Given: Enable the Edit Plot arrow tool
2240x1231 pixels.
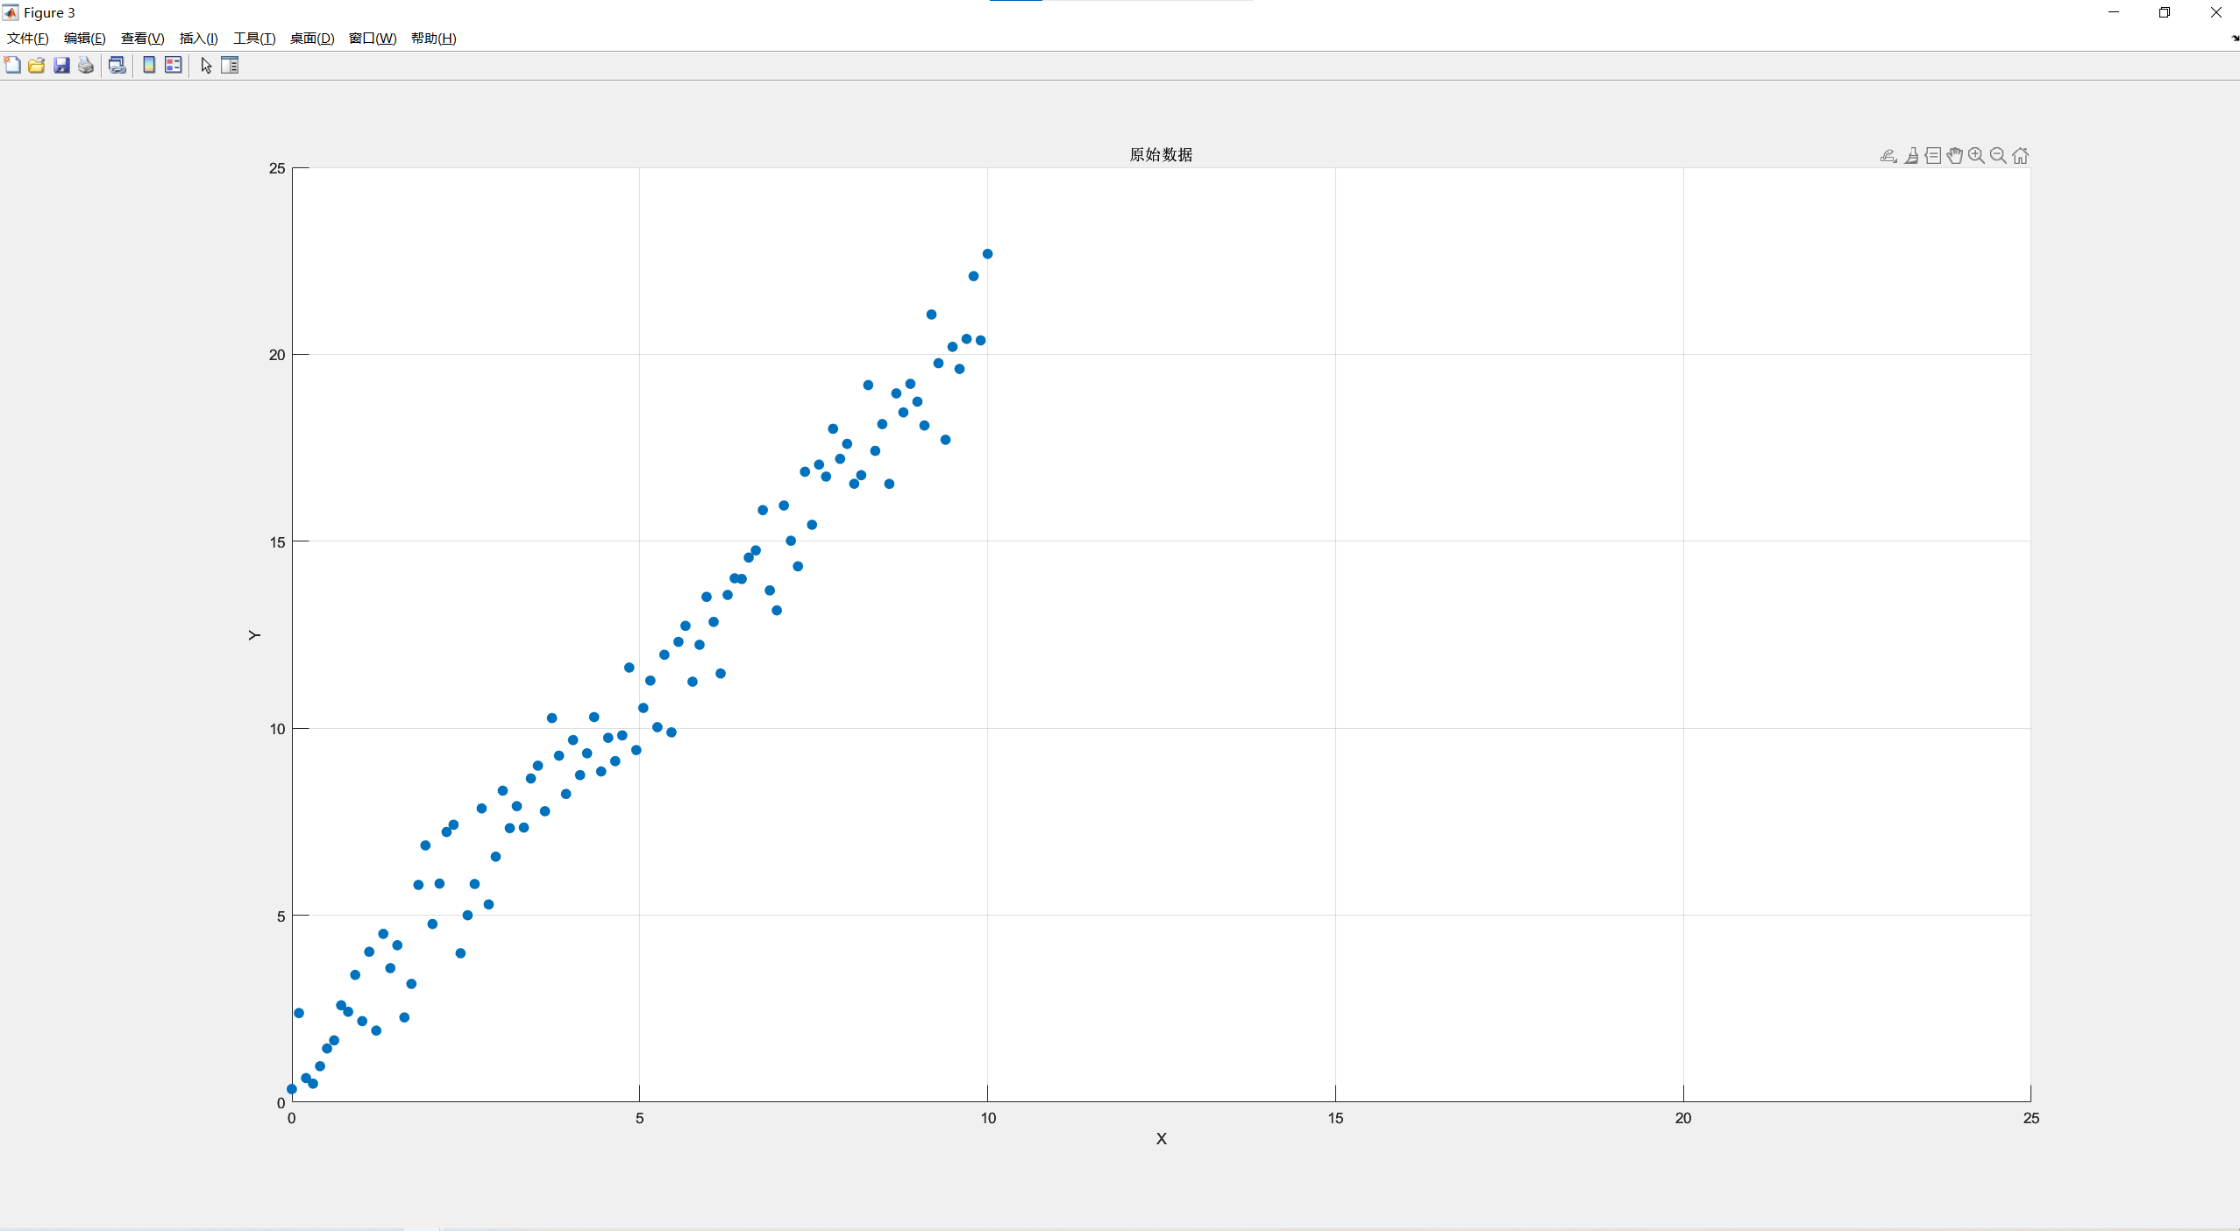Looking at the screenshot, I should coord(206,65).
